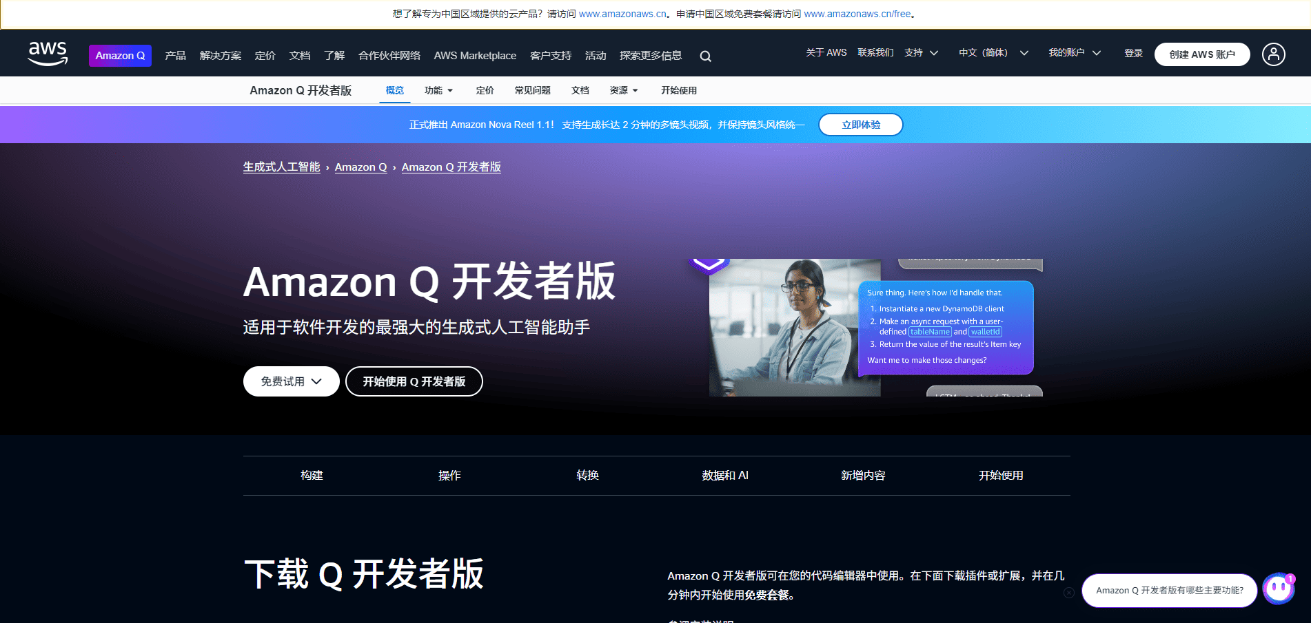Image resolution: width=1311 pixels, height=623 pixels.
Task: Jump to the bottom 开始使用 section tab
Action: point(1001,476)
